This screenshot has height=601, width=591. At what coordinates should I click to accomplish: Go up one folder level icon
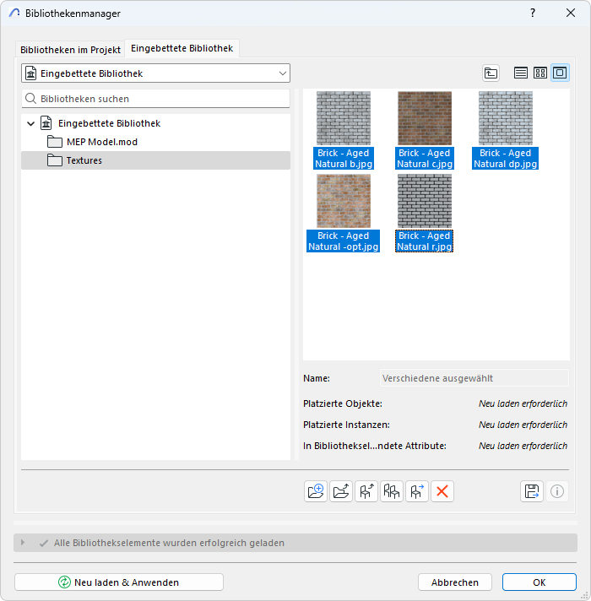[491, 73]
